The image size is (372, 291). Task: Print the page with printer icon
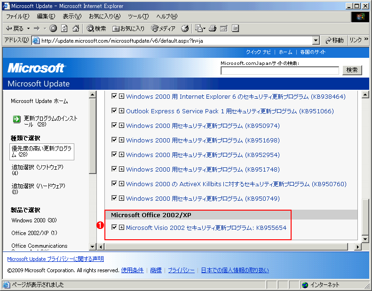[x=212, y=29]
